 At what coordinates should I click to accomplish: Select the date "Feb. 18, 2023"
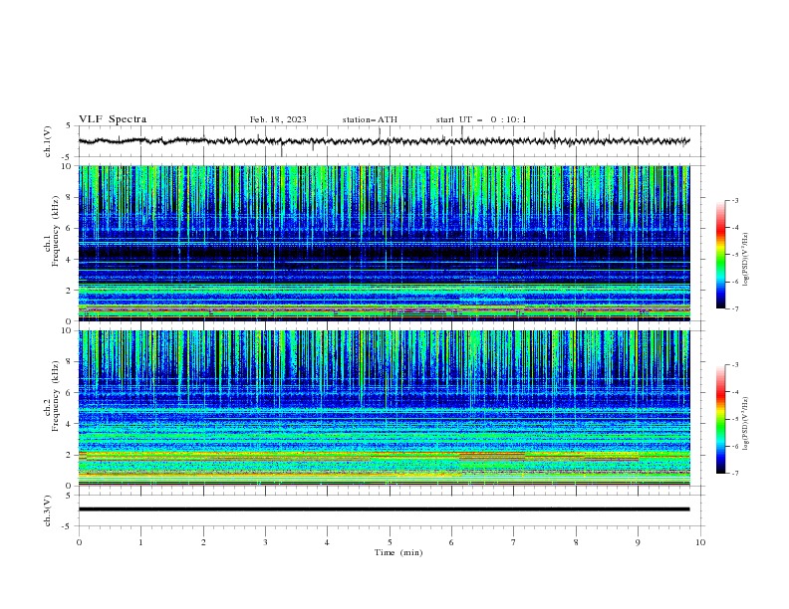pyautogui.click(x=278, y=119)
